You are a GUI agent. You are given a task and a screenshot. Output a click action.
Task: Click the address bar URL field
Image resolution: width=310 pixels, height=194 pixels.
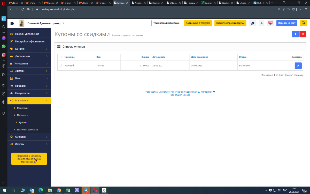click(x=155, y=9)
